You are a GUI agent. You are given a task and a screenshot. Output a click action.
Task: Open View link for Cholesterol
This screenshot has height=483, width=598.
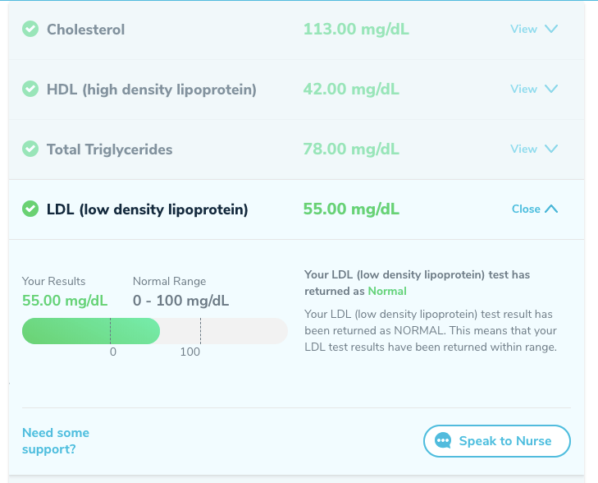(x=523, y=29)
